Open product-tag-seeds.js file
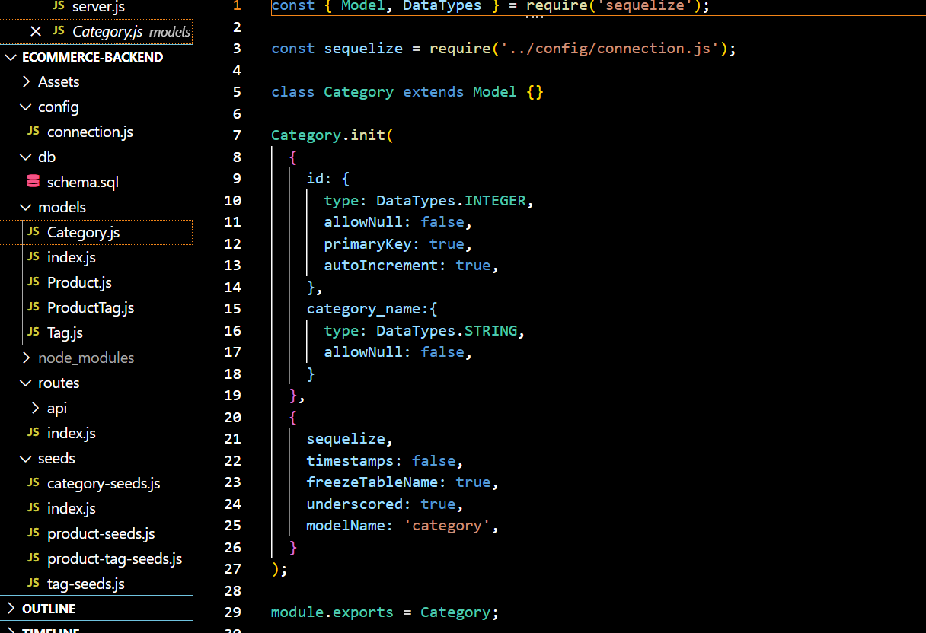The height and width of the screenshot is (633, 926). pyautogui.click(x=115, y=558)
